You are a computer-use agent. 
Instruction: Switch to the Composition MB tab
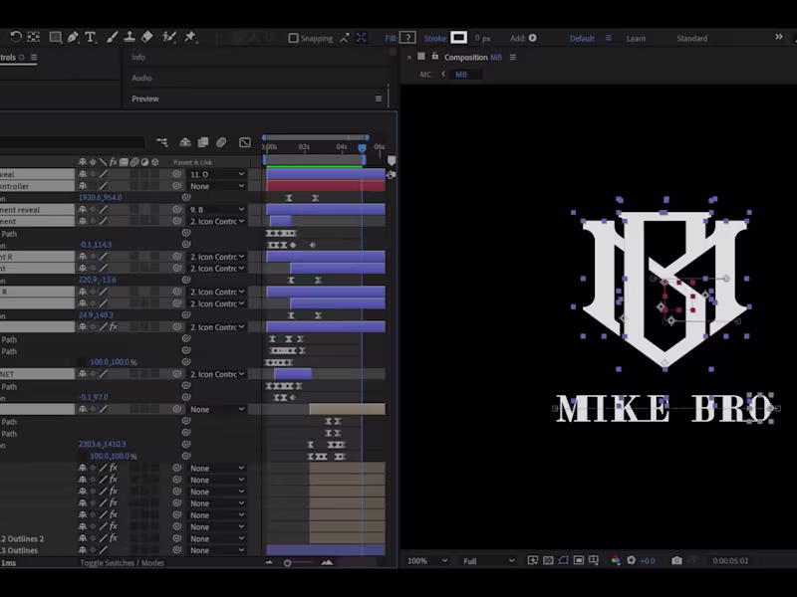468,57
